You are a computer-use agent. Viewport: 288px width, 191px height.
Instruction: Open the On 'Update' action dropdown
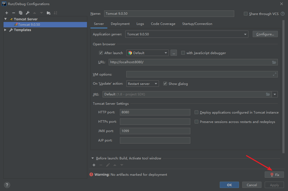(x=156, y=84)
